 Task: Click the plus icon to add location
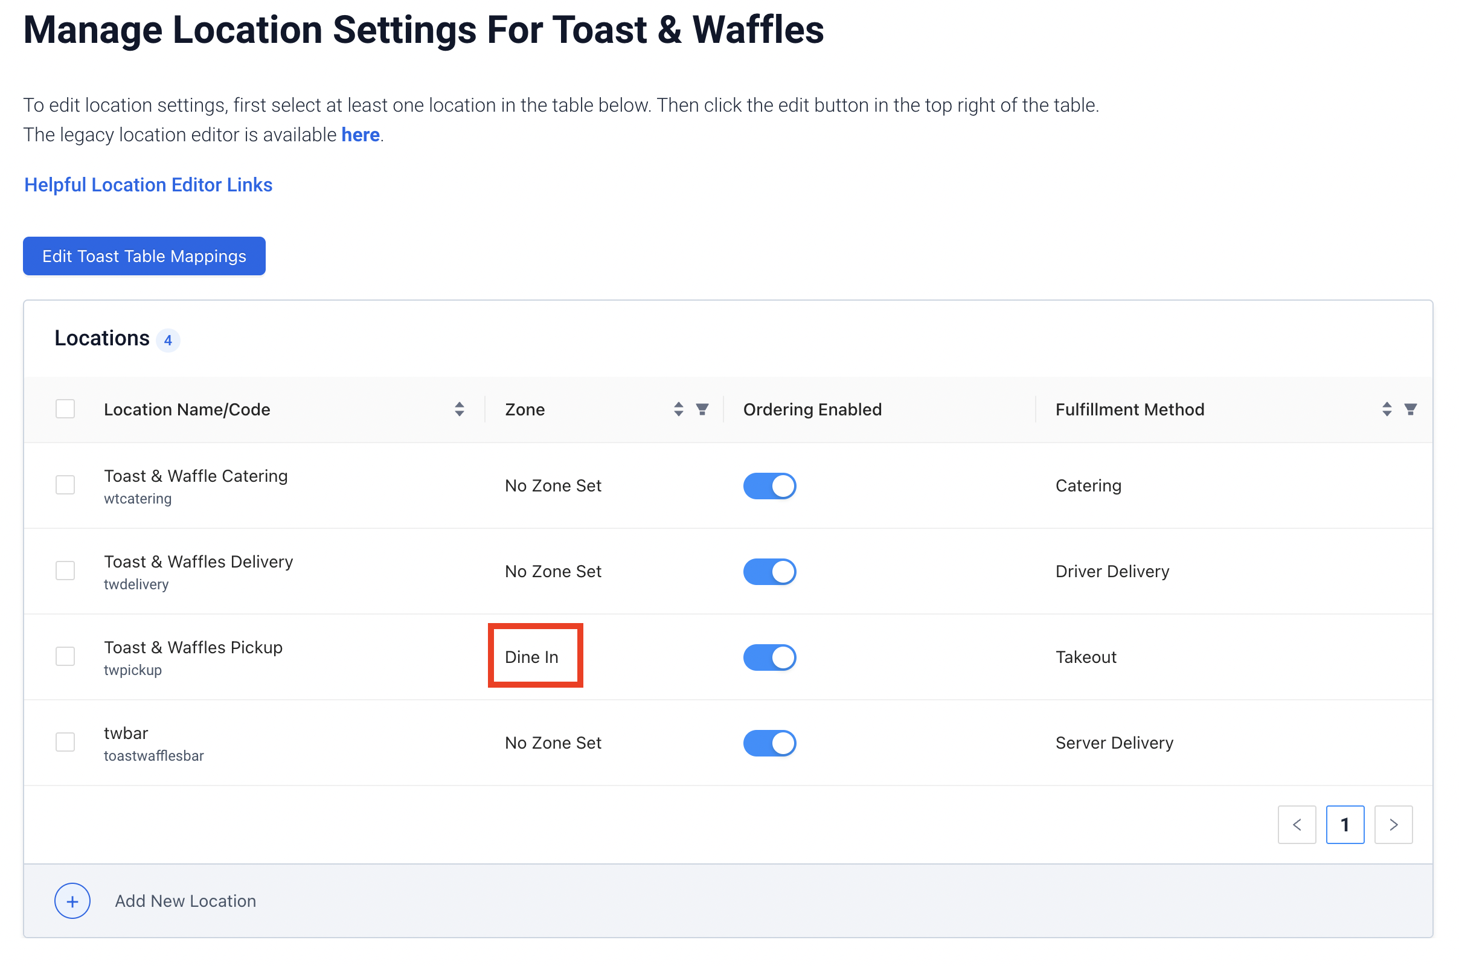(x=72, y=901)
